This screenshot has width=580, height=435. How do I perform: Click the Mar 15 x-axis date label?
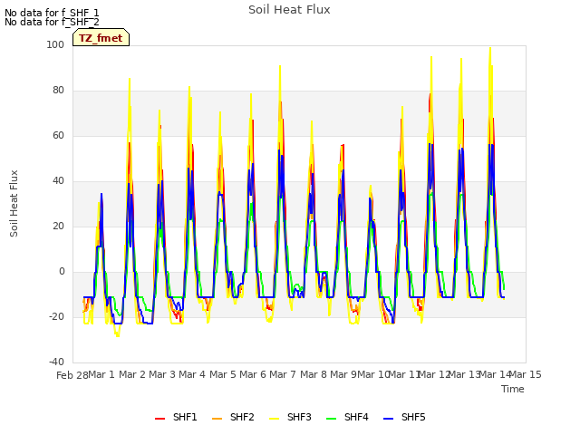pos(526,374)
